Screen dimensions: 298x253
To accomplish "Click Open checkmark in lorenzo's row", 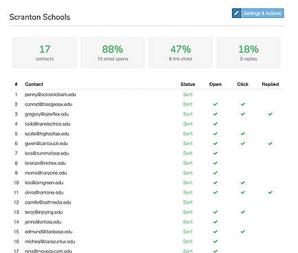I will pyautogui.click(x=215, y=163).
